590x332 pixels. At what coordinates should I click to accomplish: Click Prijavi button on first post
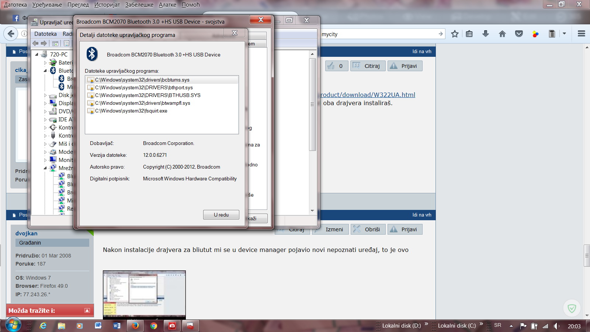coord(405,66)
